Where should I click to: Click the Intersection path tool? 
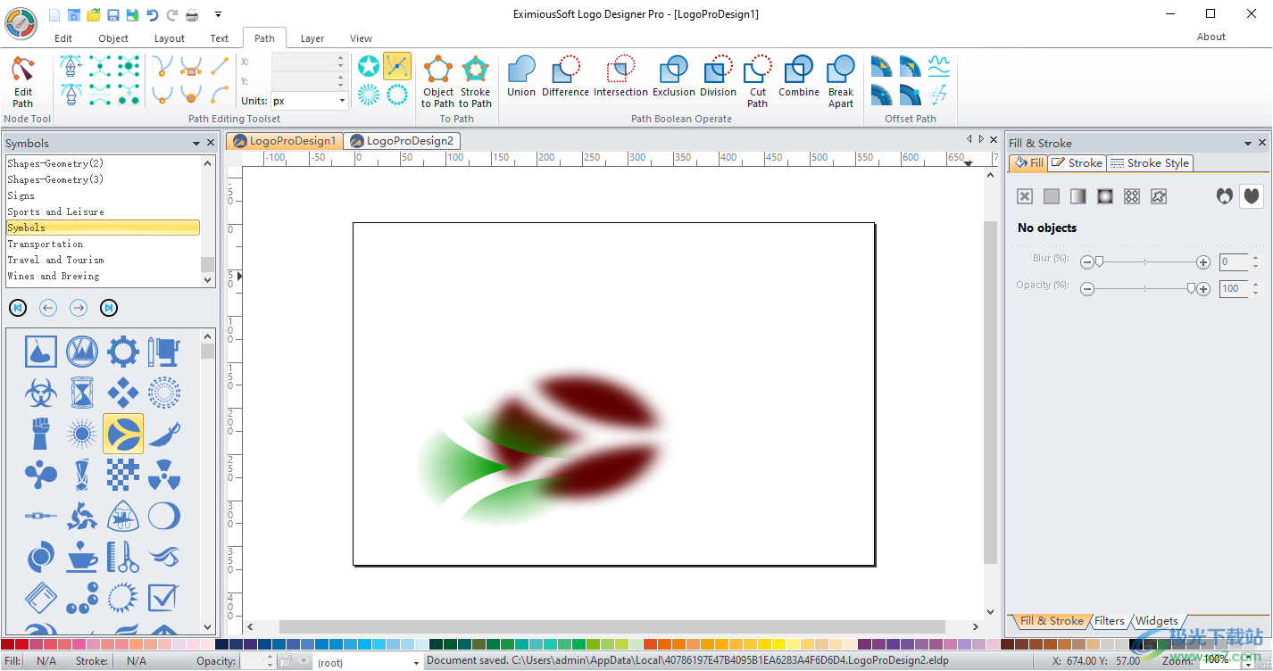[620, 79]
